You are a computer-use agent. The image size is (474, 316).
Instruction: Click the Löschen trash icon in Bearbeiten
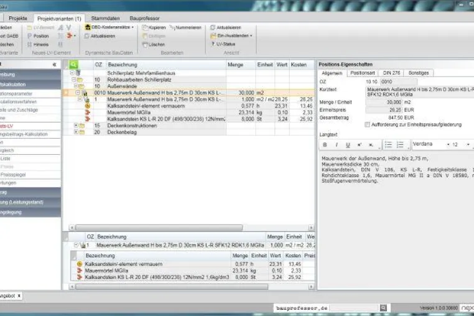pyautogui.click(x=145, y=44)
